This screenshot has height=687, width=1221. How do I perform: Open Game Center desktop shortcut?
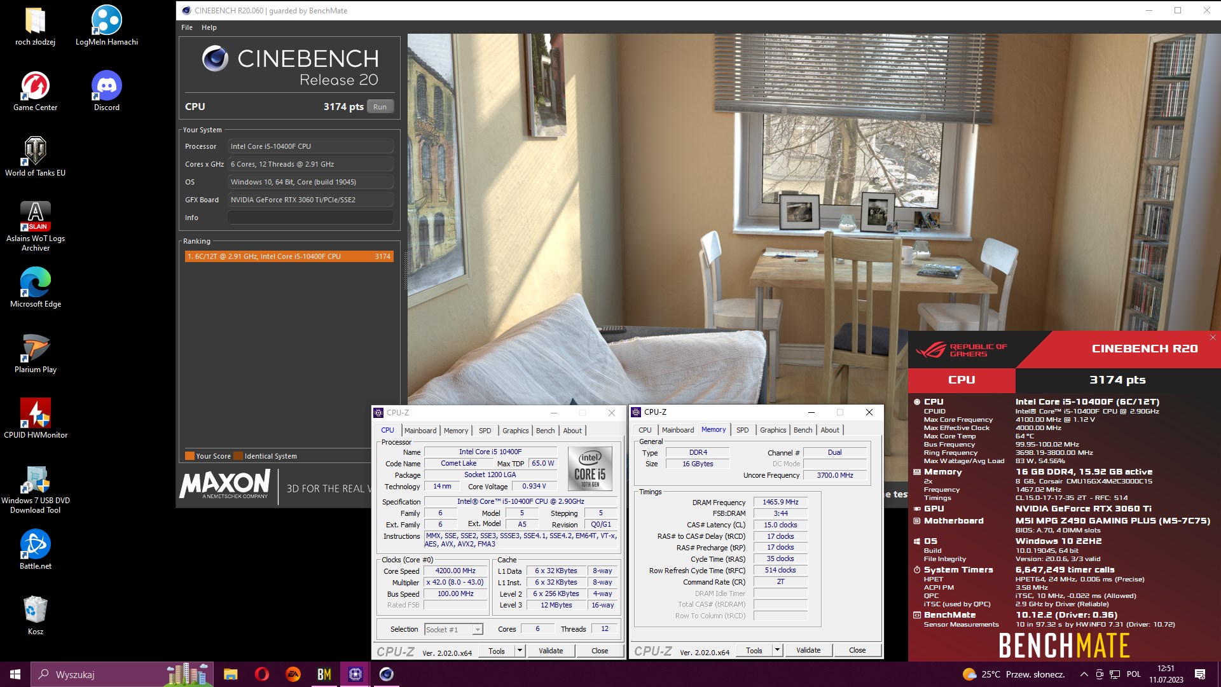[36, 92]
